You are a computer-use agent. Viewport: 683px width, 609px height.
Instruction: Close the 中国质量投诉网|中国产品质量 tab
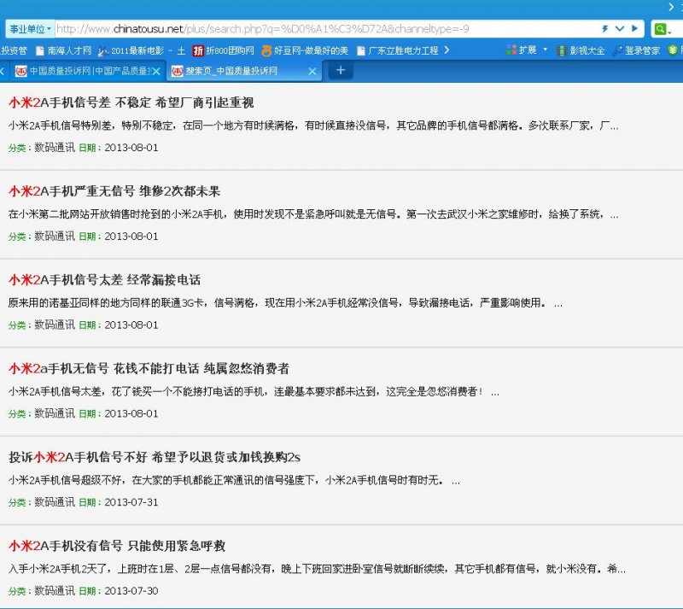pyautogui.click(x=156, y=71)
